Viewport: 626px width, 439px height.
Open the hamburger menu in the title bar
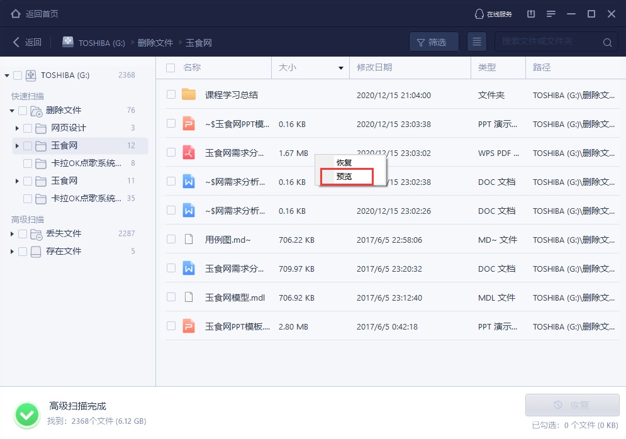(x=551, y=13)
